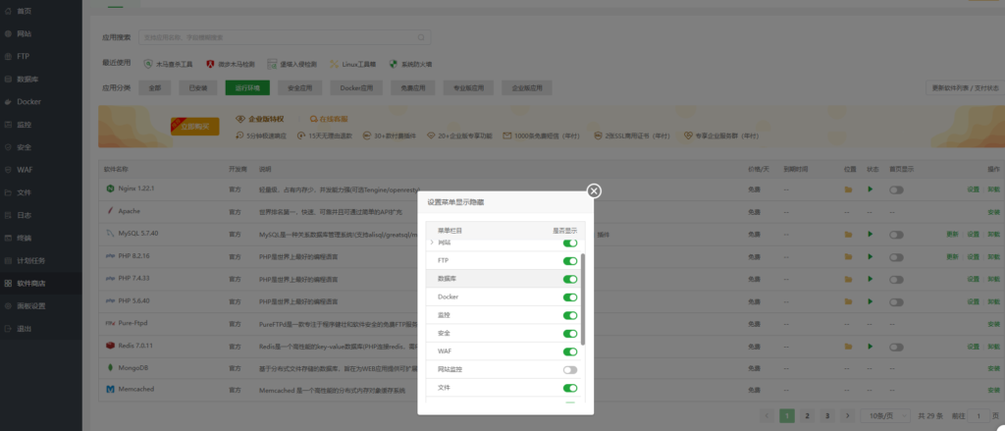The height and width of the screenshot is (431, 1005).
Task: Click the application search input field
Action: (x=285, y=37)
